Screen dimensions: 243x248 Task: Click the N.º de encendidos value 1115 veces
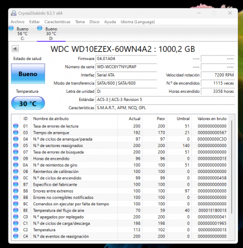click(x=218, y=83)
